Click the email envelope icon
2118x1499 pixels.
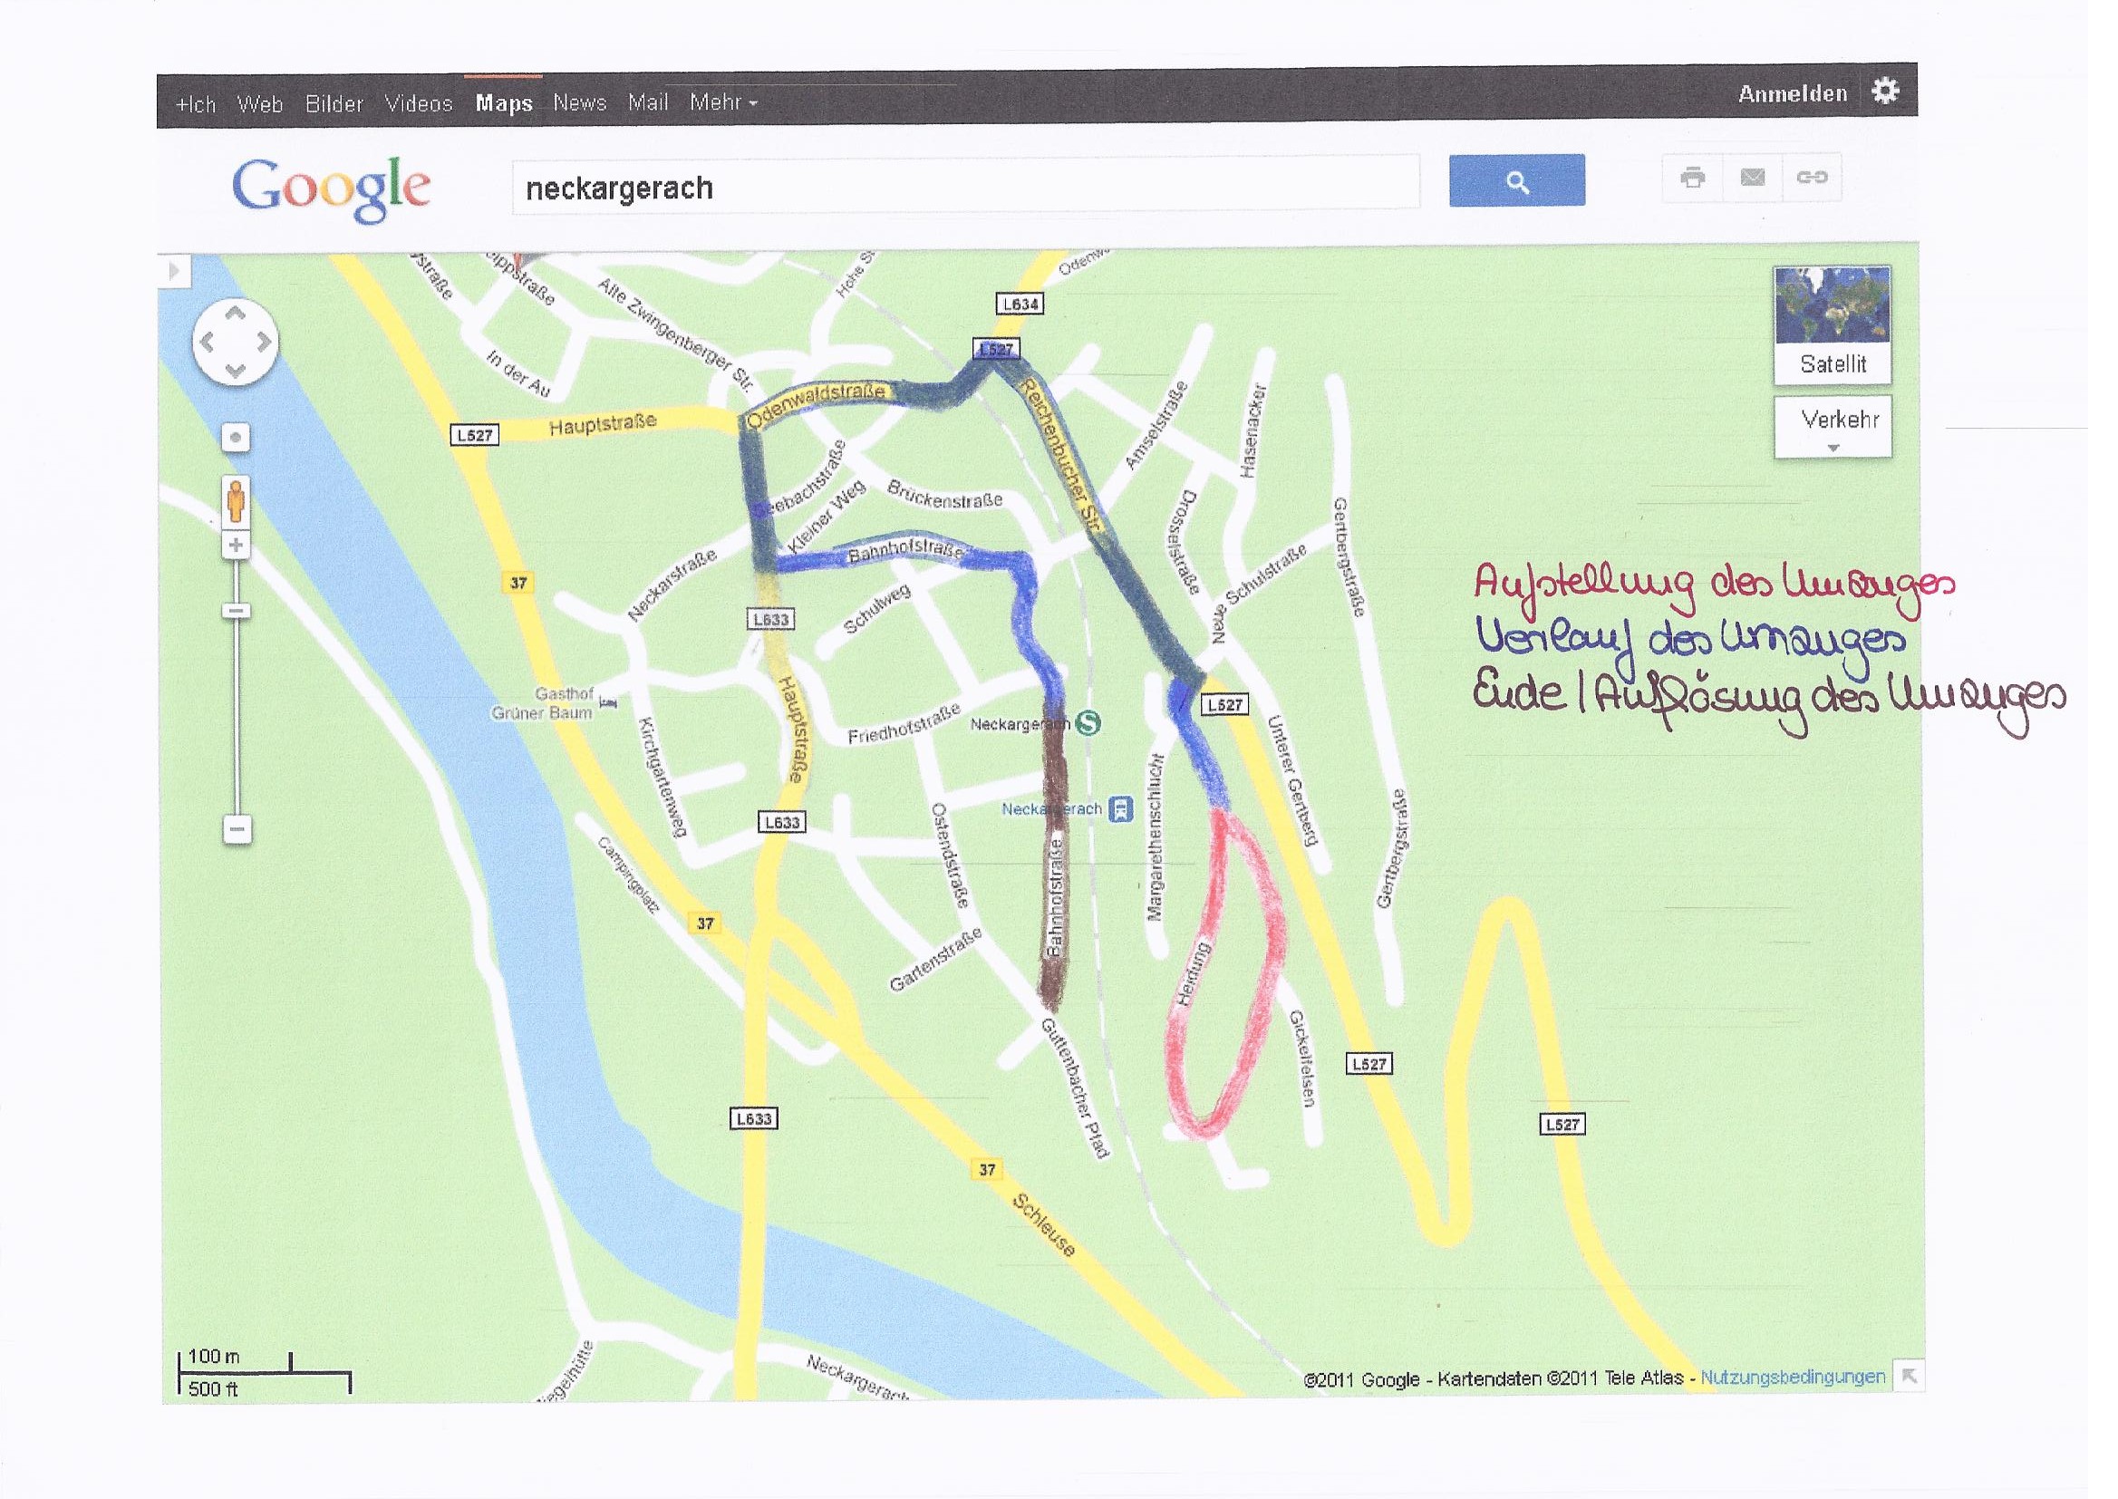click(1752, 178)
